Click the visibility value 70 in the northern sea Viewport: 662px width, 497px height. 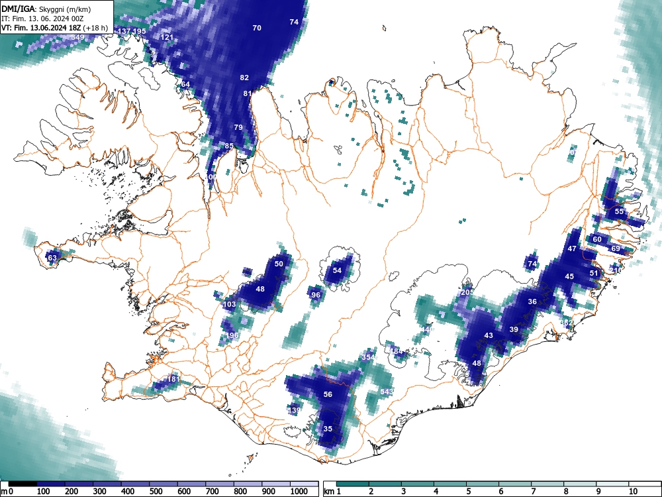click(x=257, y=28)
